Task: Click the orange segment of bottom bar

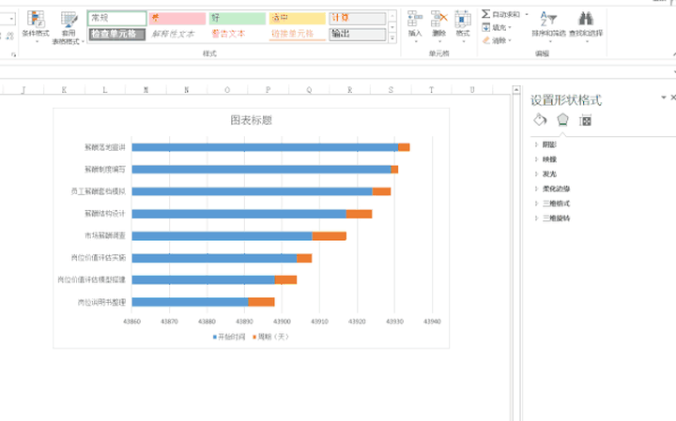Action: pyautogui.click(x=261, y=302)
